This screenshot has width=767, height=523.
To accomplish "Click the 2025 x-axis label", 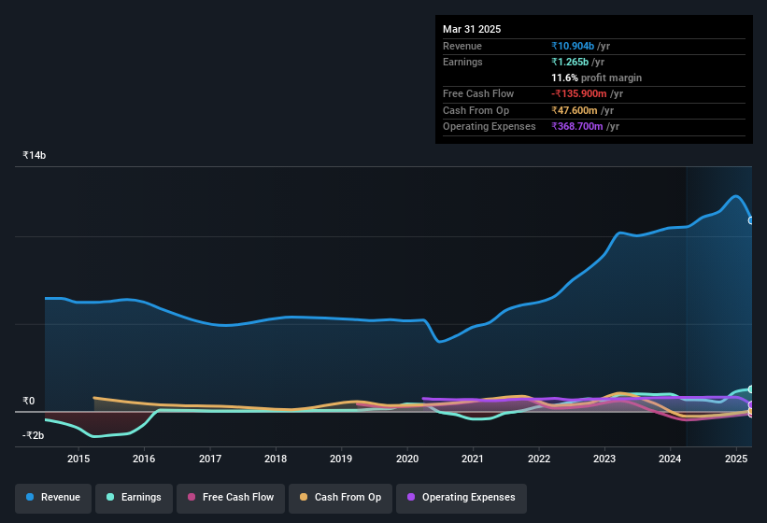I will (735, 459).
